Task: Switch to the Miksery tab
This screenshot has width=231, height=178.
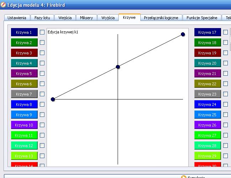Action: [x=86, y=18]
